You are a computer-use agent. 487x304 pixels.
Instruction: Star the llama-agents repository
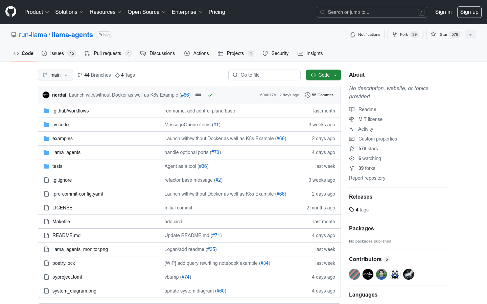pyautogui.click(x=446, y=34)
